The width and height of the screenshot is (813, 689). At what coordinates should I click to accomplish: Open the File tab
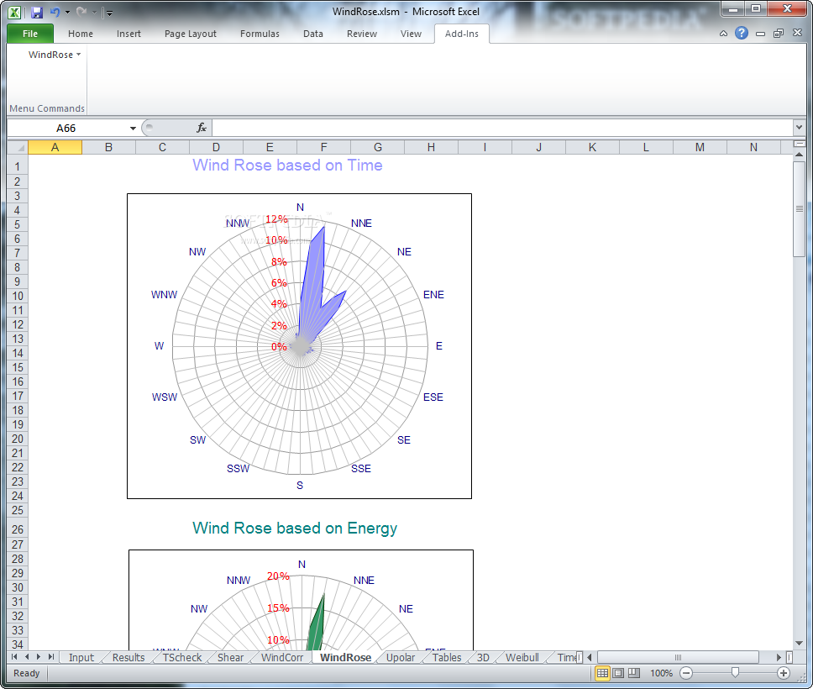coord(30,34)
